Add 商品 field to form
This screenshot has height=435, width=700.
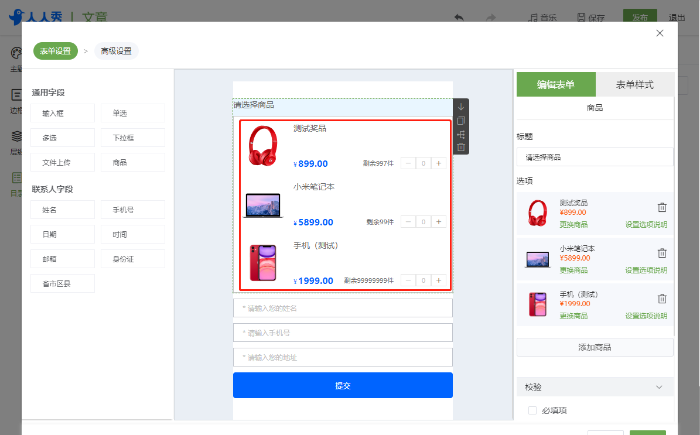click(x=132, y=162)
